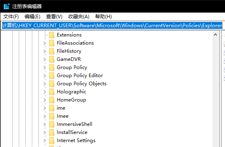The width and height of the screenshot is (225, 147).
Task: Click the FileHistory folder icon
Action: 52,51
